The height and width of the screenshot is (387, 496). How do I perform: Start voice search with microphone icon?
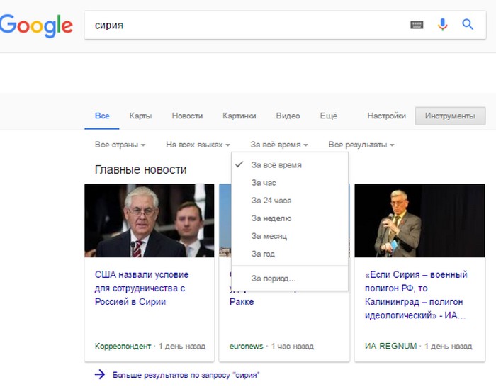pyautogui.click(x=442, y=25)
